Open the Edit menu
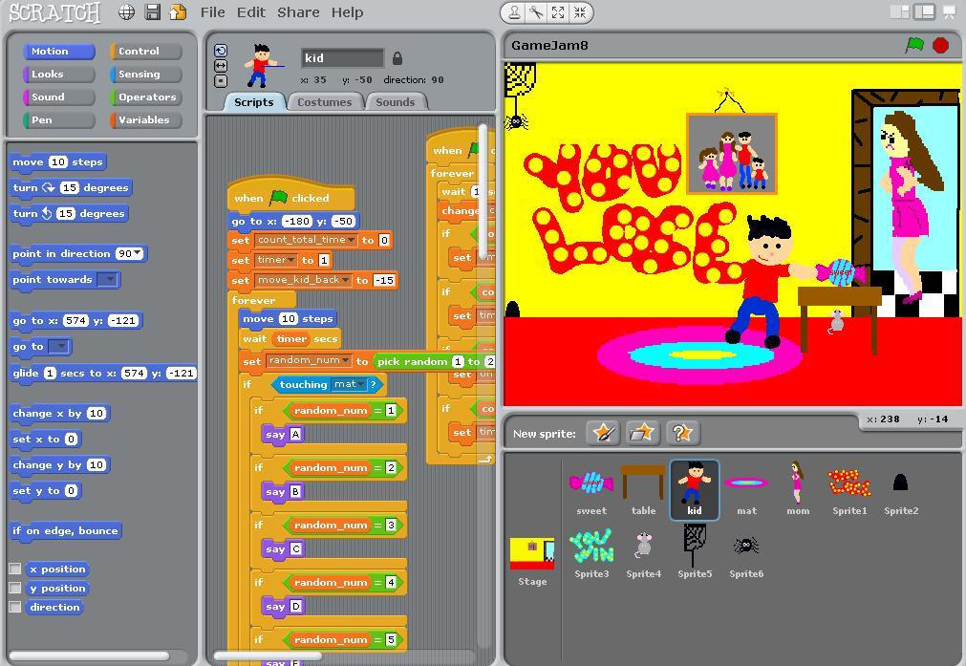Viewport: 966px width, 666px height. coord(250,12)
